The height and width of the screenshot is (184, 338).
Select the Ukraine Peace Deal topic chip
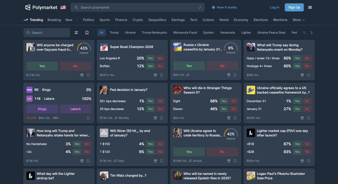(271, 33)
